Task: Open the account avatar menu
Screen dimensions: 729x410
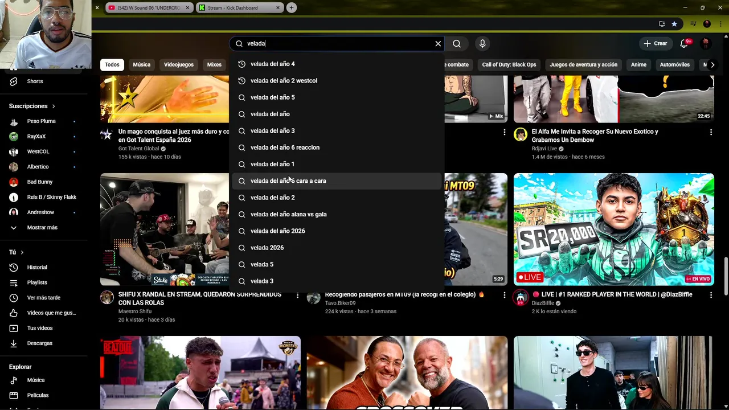Action: (x=706, y=43)
